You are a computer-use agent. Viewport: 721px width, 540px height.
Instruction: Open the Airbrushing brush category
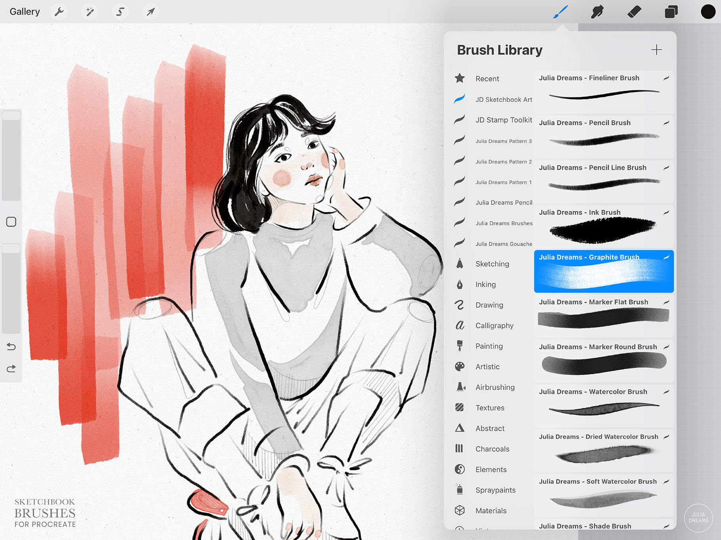(495, 387)
